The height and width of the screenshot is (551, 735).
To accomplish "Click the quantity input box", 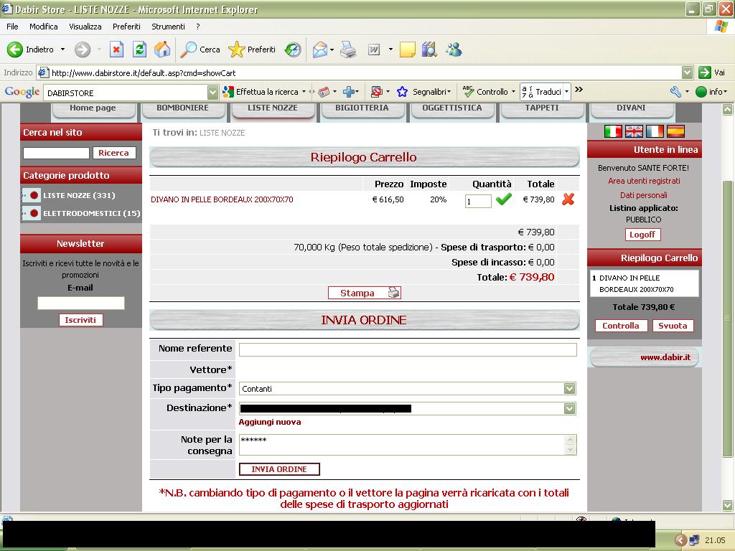I will click(478, 201).
